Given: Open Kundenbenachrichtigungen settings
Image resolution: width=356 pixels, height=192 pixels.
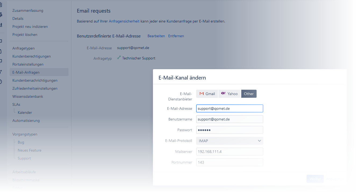Looking at the screenshot, I should pyautogui.click(x=35, y=81).
